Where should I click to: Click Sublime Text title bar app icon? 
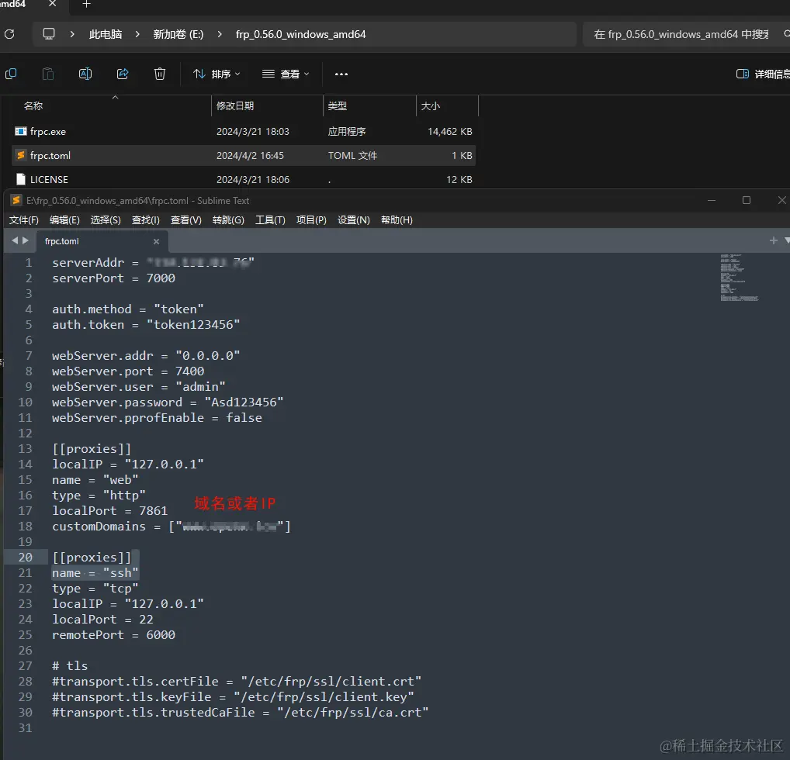(16, 200)
